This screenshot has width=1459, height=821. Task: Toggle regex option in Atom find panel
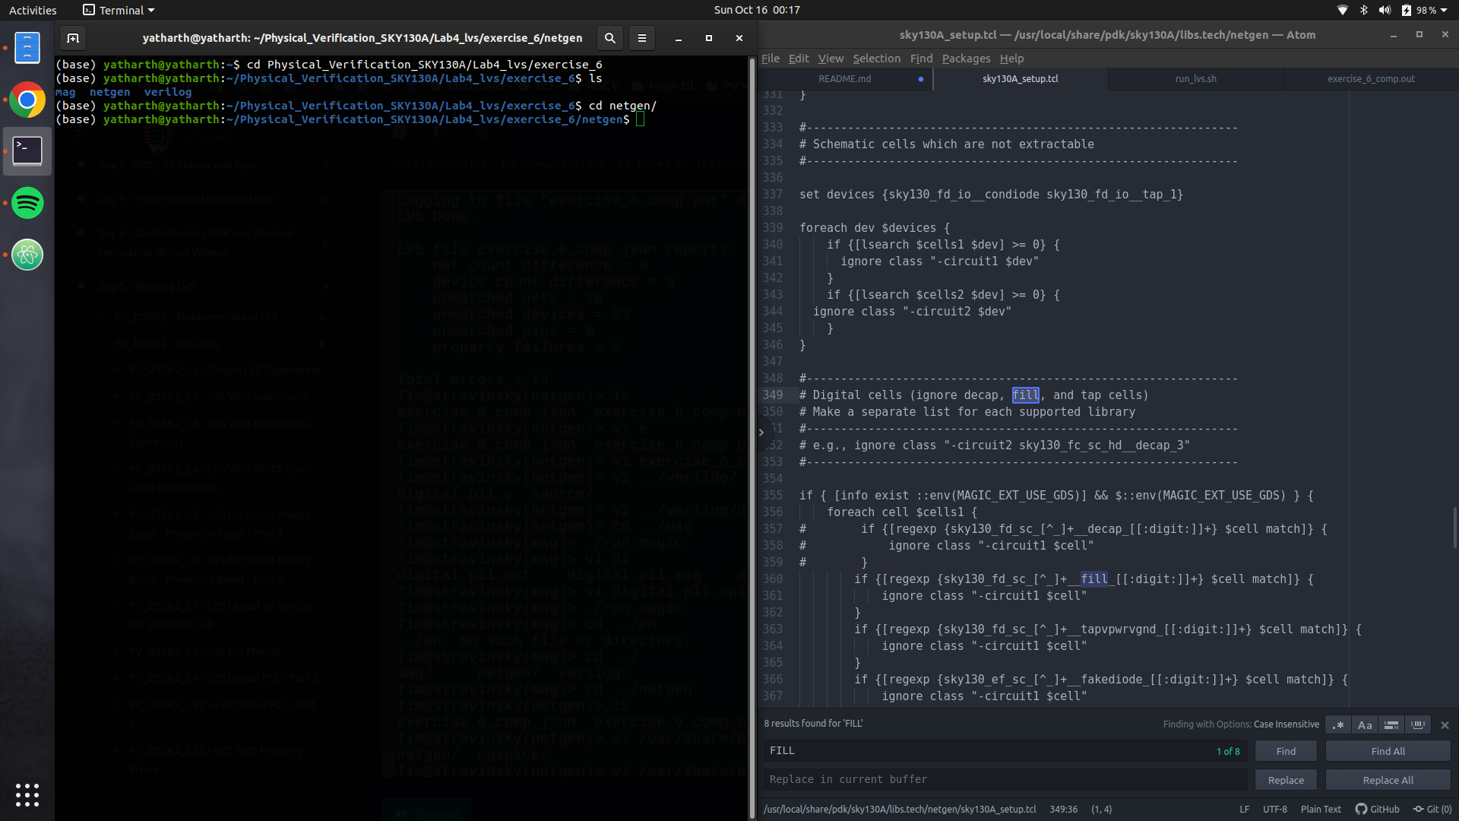click(x=1338, y=724)
